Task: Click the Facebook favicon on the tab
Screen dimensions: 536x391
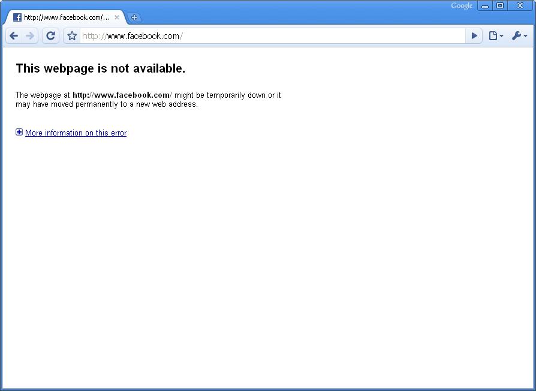Action: coord(17,17)
